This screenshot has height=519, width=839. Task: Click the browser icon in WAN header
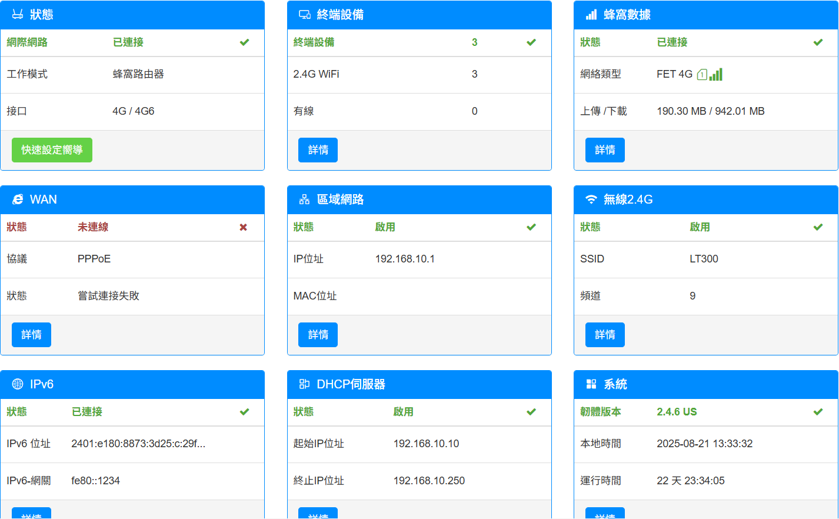pos(18,199)
